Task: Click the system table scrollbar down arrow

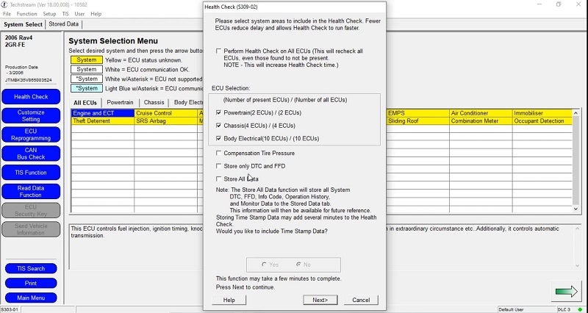Action: click(577, 209)
